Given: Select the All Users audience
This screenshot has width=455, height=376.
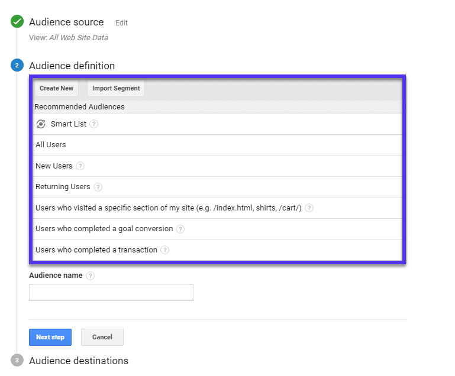Looking at the screenshot, I should tap(51, 145).
